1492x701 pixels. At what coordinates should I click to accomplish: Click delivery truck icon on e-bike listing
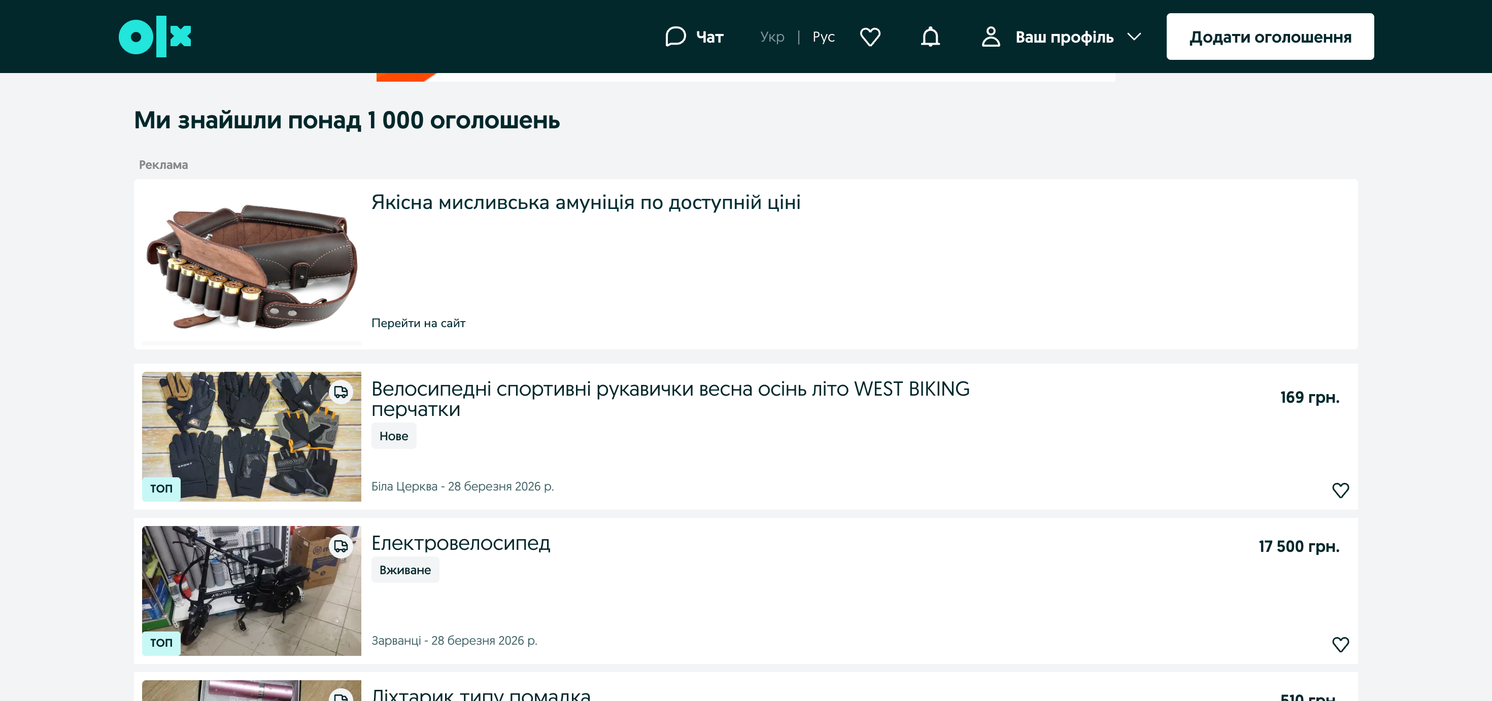[x=341, y=546]
